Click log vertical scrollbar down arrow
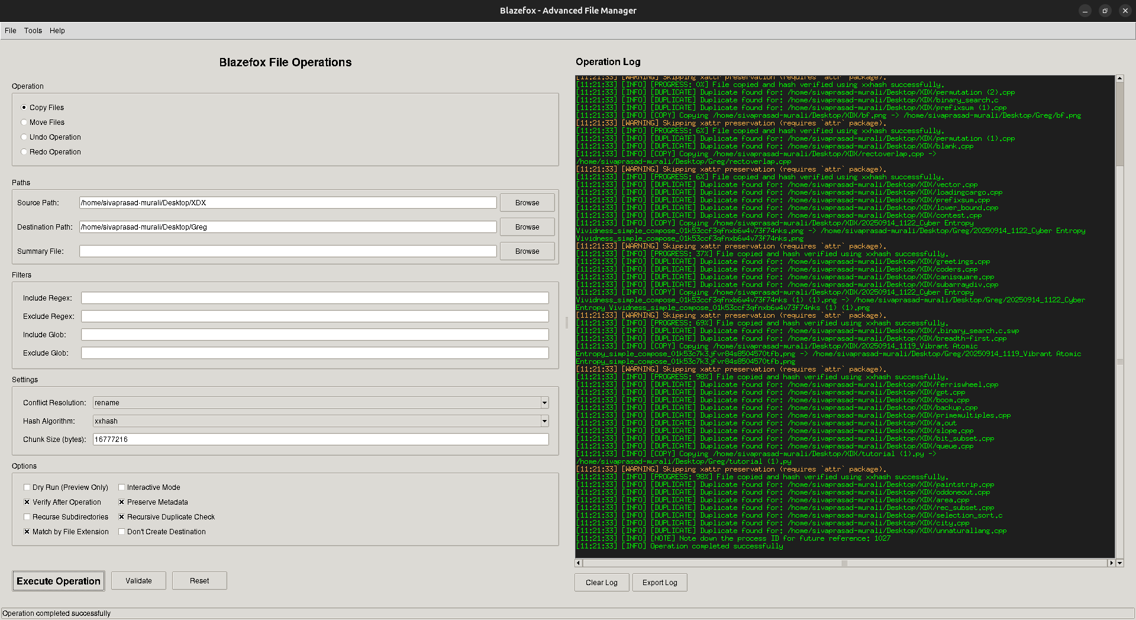The width and height of the screenshot is (1136, 620). click(x=1119, y=563)
